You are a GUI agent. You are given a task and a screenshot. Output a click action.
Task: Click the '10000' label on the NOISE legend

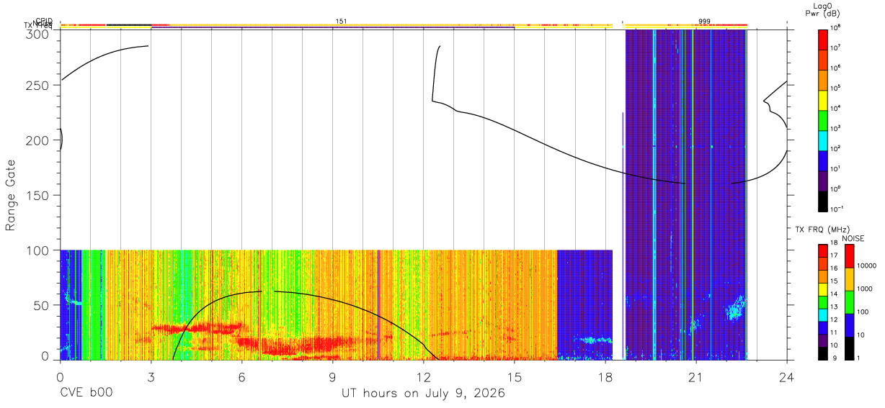click(x=866, y=266)
